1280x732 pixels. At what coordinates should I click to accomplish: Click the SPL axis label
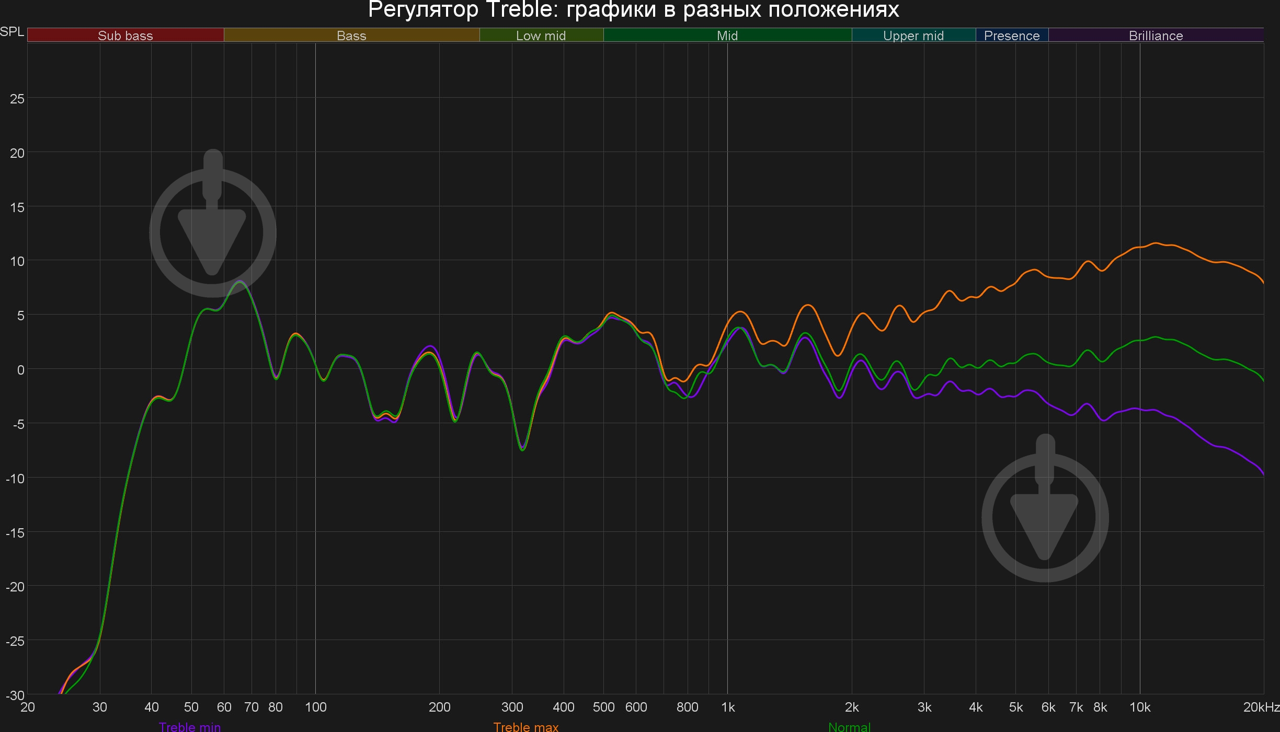(12, 32)
